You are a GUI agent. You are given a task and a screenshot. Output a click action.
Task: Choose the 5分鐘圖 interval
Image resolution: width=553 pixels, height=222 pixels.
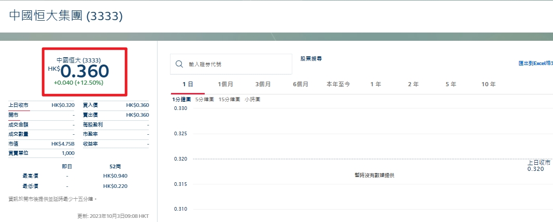[x=205, y=100]
